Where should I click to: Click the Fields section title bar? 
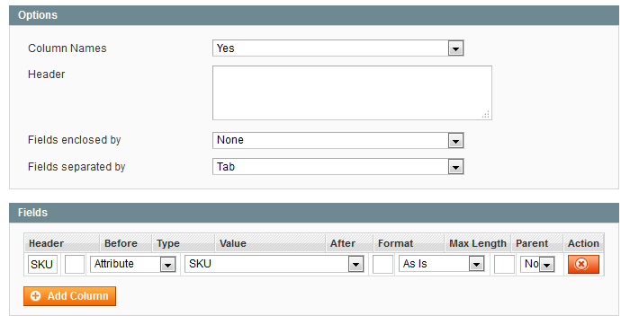314,213
